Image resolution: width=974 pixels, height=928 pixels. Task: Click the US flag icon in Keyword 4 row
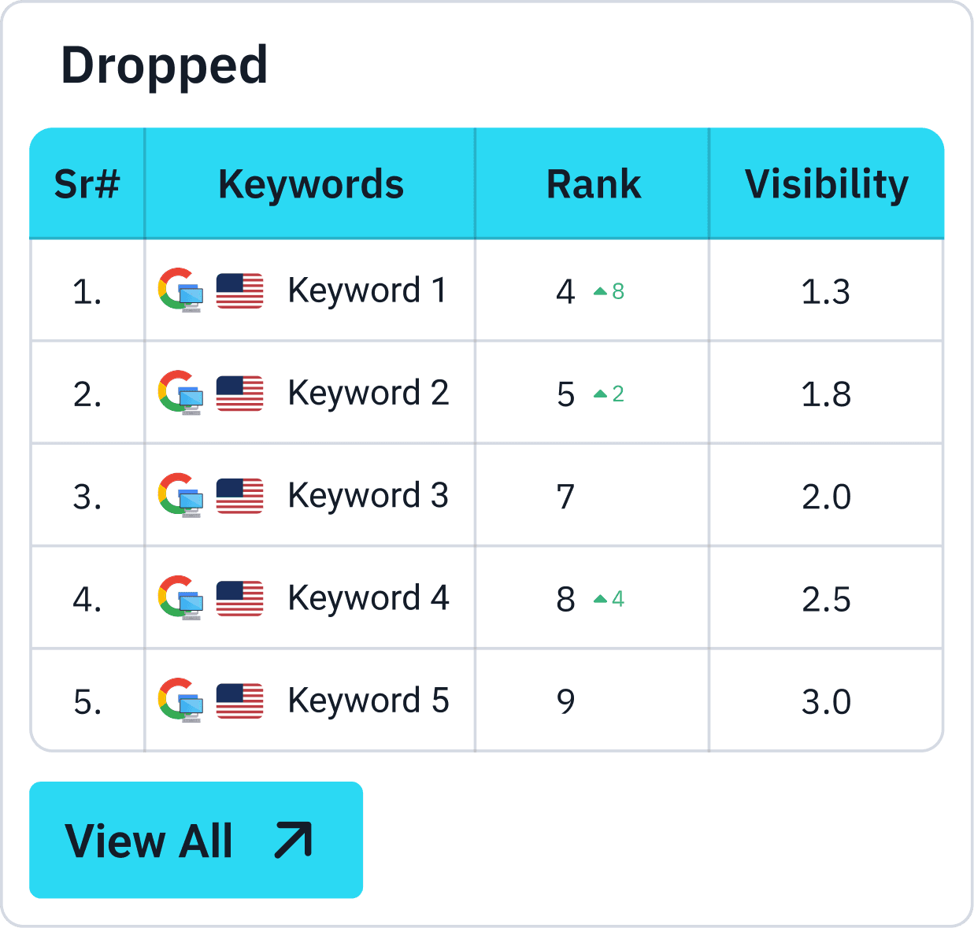tap(239, 598)
